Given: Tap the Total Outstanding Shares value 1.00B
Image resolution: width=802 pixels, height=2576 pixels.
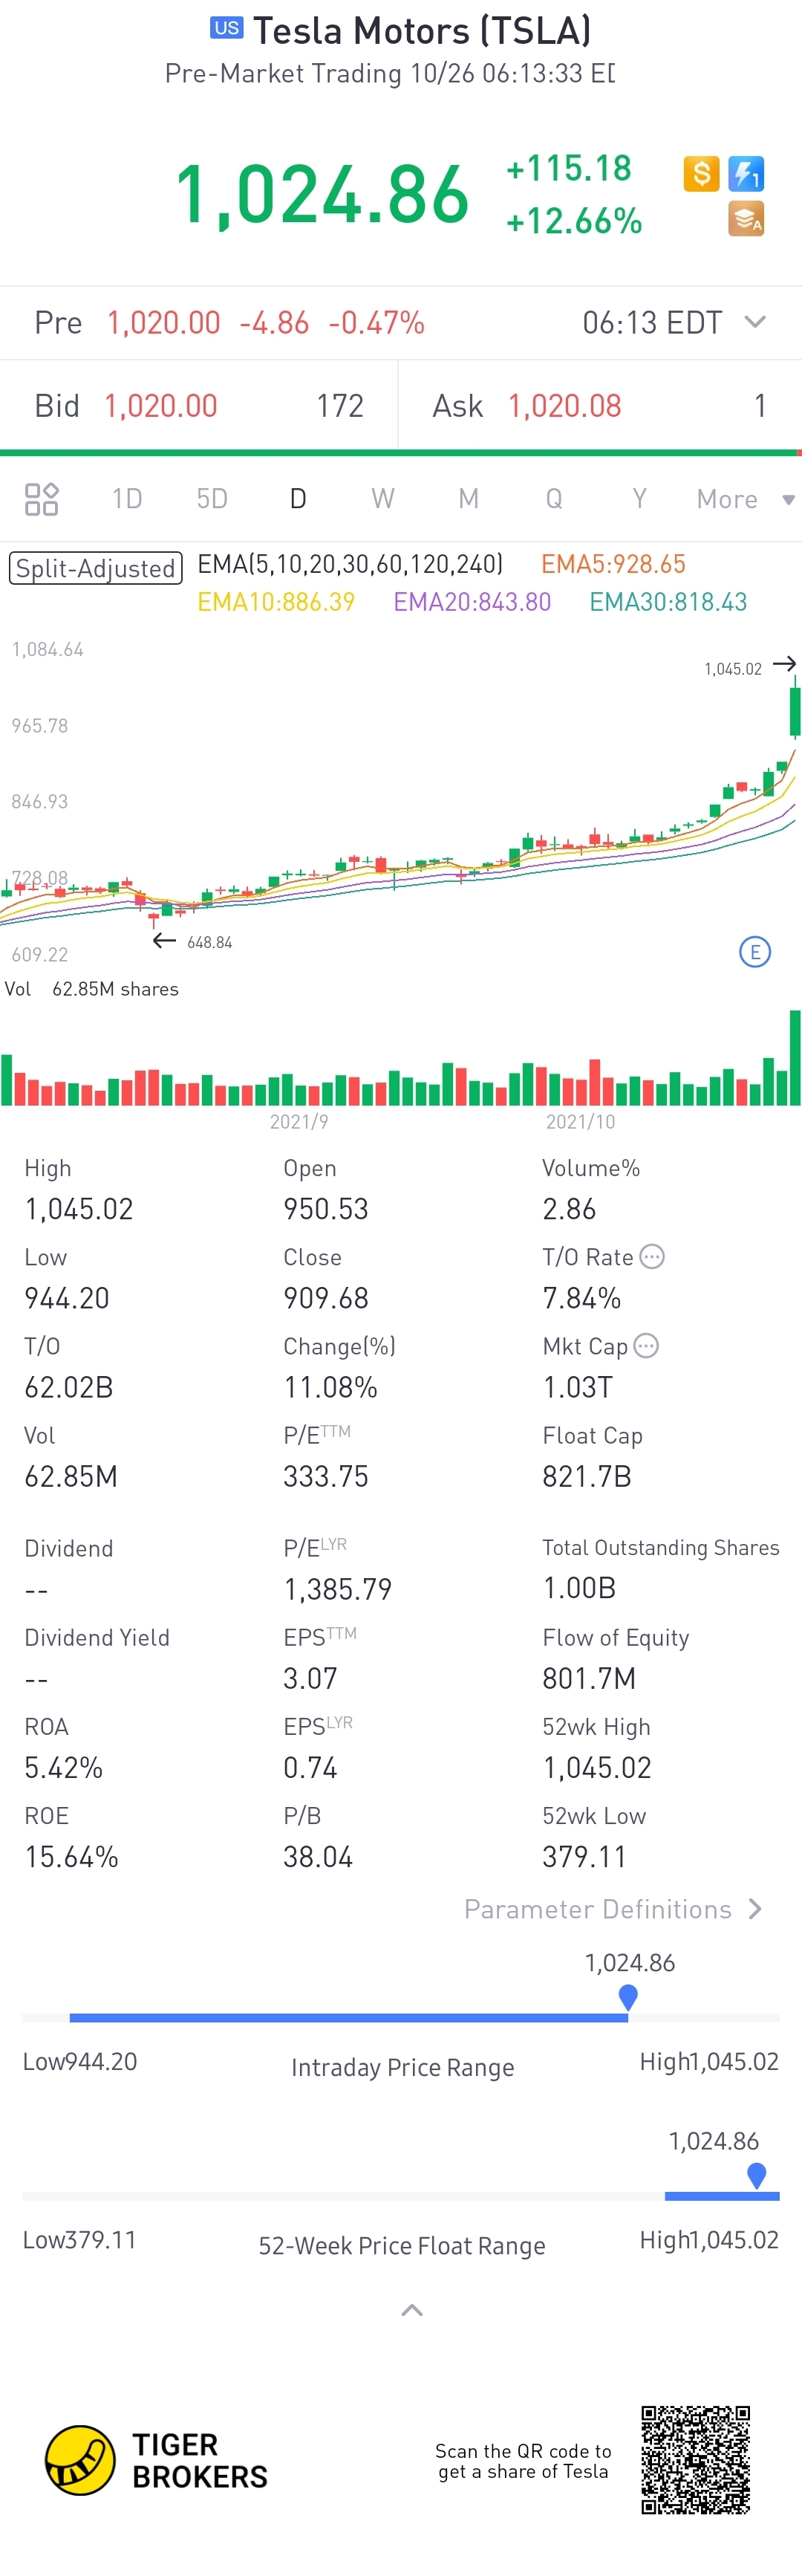Looking at the screenshot, I should click(x=579, y=1588).
